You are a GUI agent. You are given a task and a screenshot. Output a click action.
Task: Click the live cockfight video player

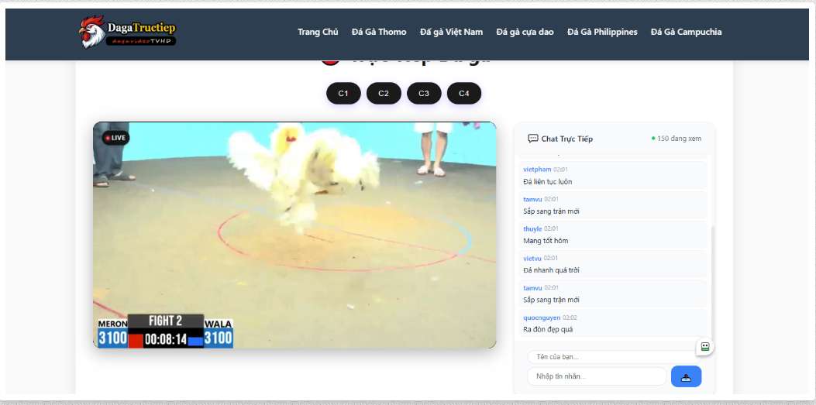point(294,232)
